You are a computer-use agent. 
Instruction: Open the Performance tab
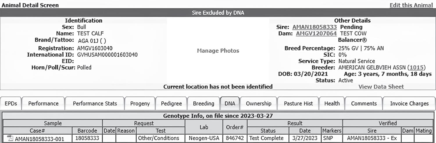pos(43,103)
